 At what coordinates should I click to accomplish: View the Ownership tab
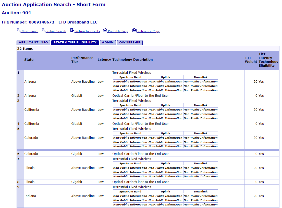pos(130,42)
